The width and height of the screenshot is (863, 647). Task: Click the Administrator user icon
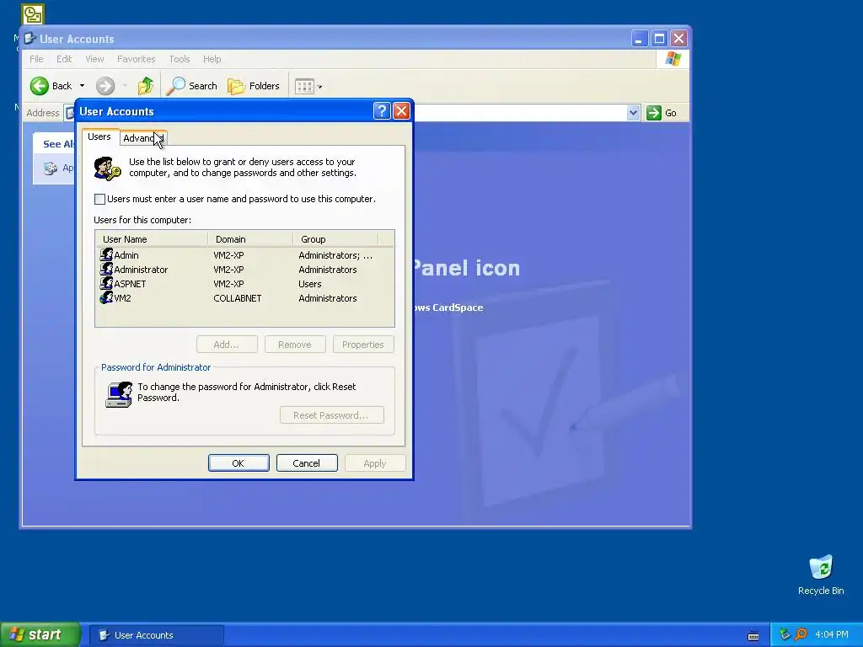click(x=106, y=269)
